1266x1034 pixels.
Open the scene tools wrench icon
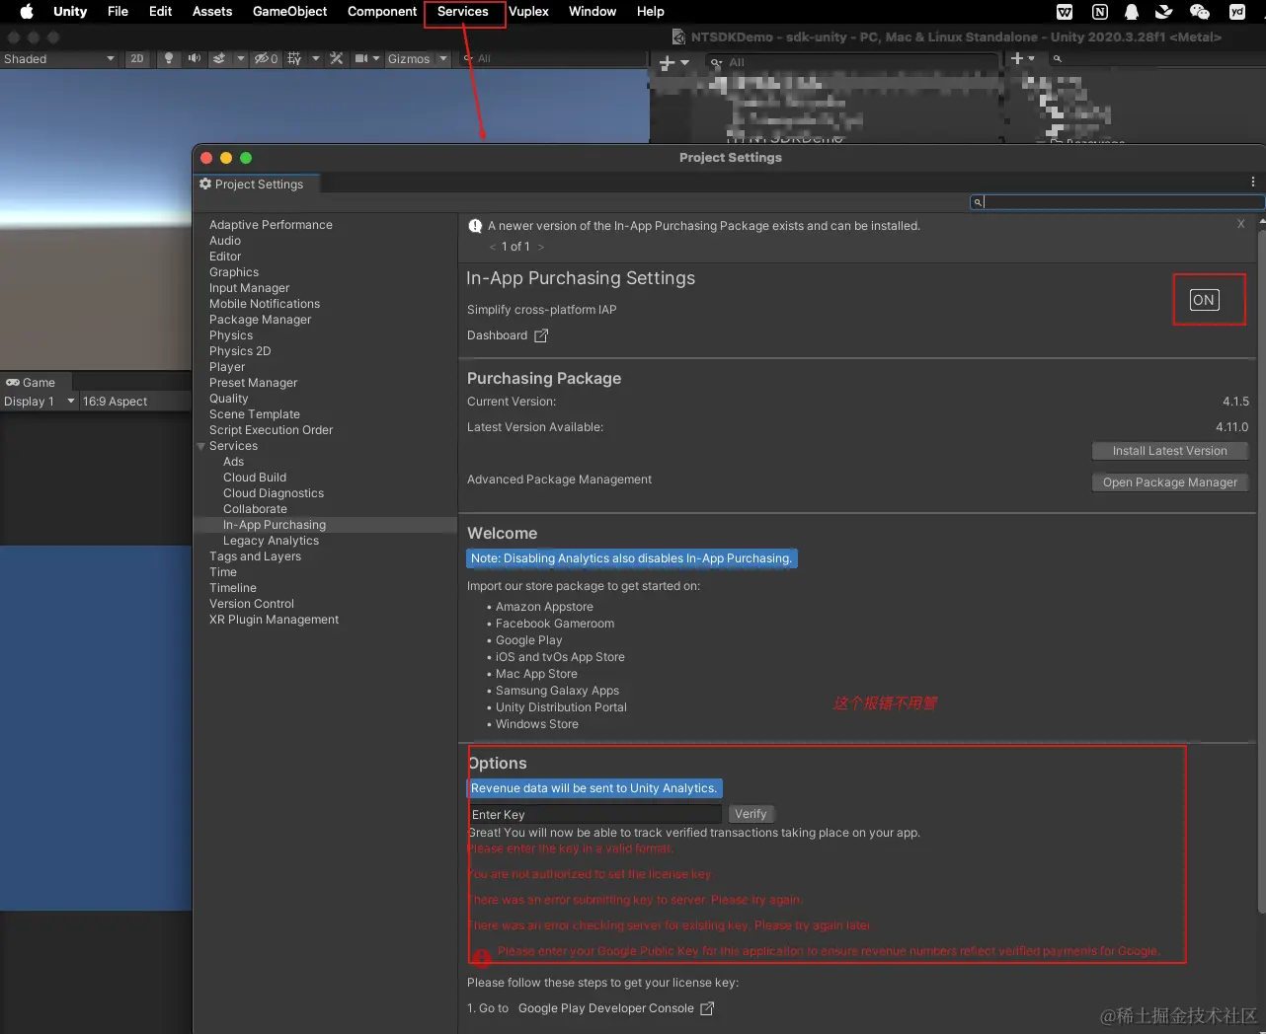click(x=337, y=59)
